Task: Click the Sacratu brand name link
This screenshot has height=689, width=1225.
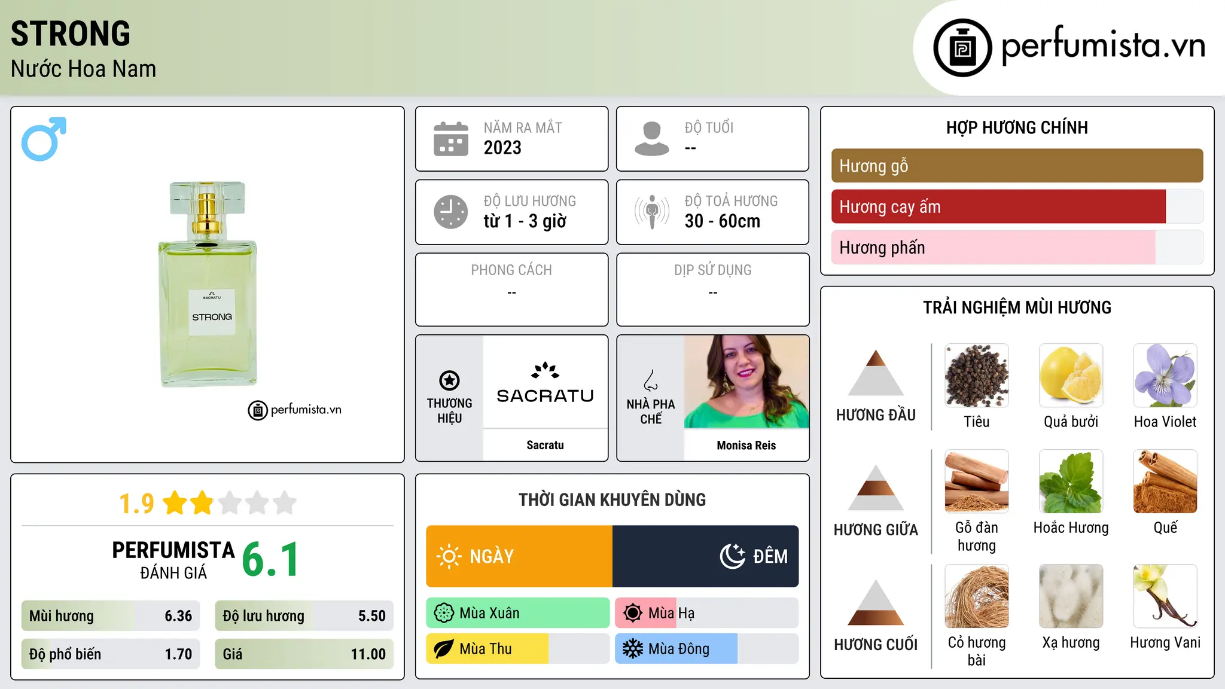Action: point(545,445)
